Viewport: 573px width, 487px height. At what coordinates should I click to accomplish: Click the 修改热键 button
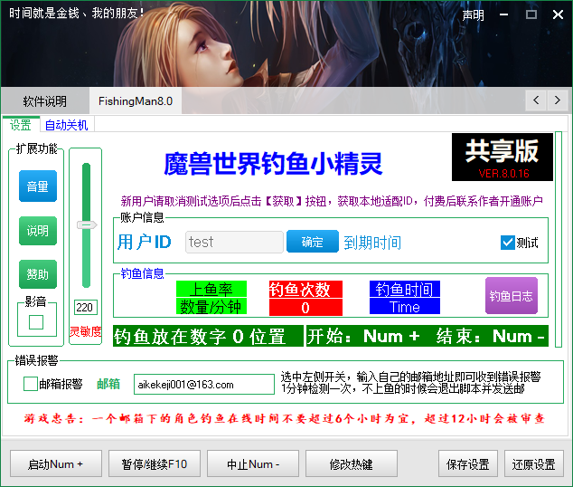pos(352,463)
